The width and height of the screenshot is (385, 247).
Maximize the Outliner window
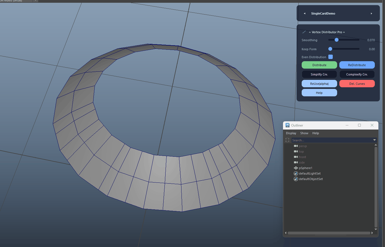point(359,125)
